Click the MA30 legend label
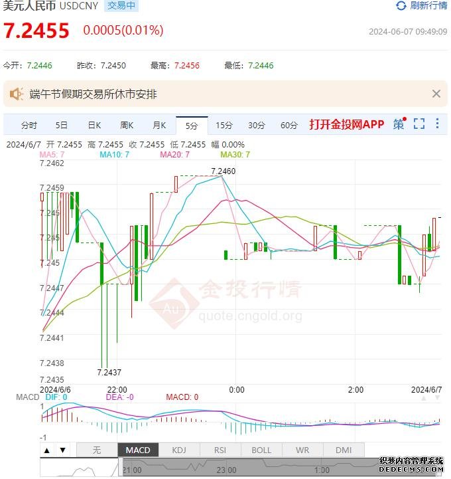 pyautogui.click(x=235, y=155)
